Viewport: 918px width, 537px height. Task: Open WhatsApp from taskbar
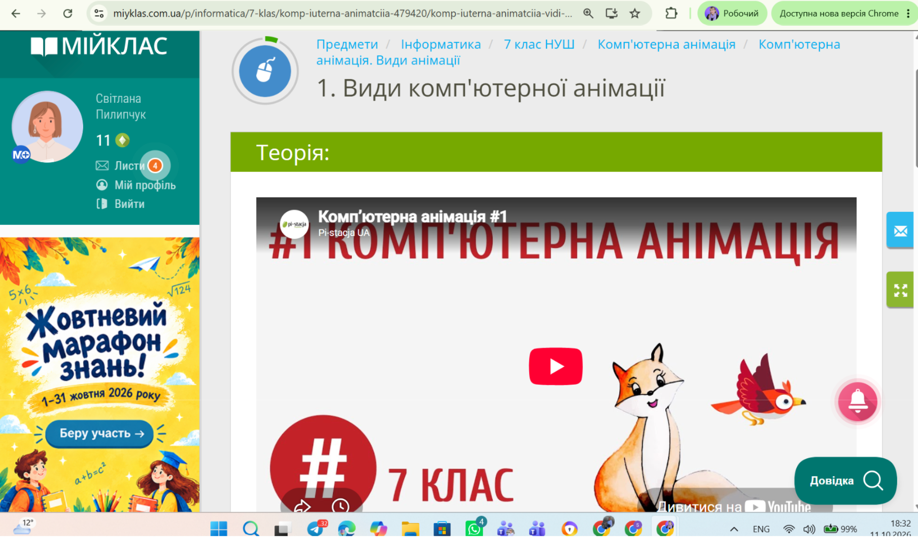(x=474, y=528)
